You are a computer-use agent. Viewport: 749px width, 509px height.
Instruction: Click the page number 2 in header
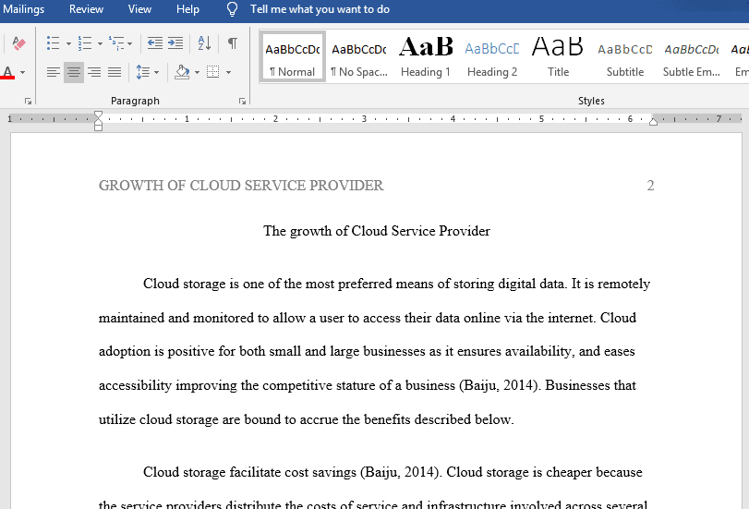[650, 186]
